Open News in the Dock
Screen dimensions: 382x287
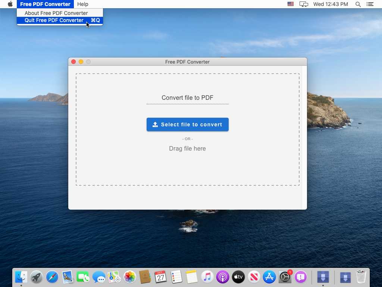[x=254, y=277]
